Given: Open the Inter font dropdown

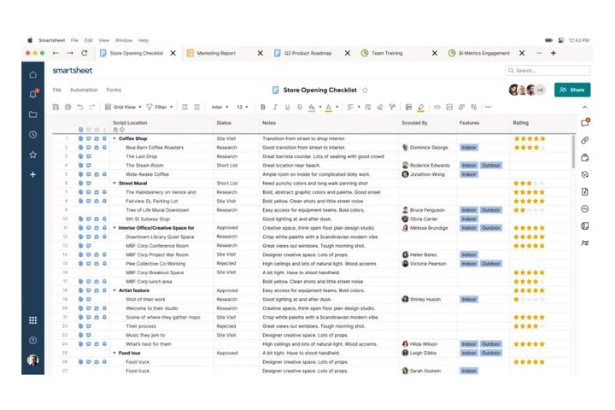Looking at the screenshot, I should (x=220, y=107).
